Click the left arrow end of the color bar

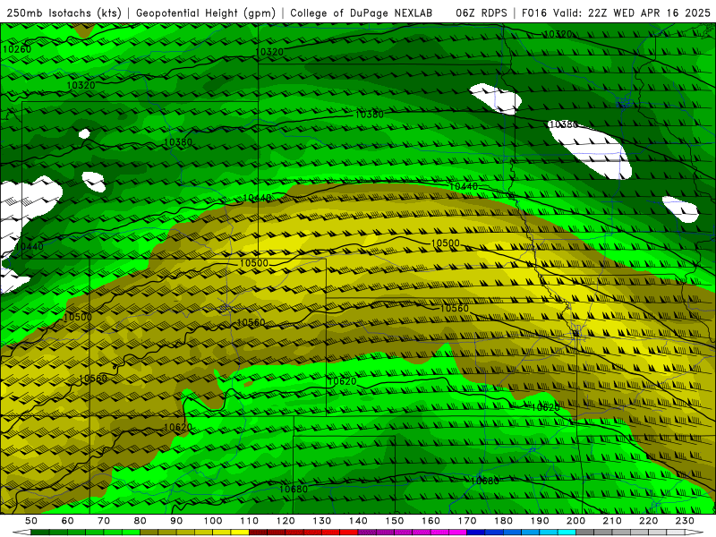(x=21, y=533)
